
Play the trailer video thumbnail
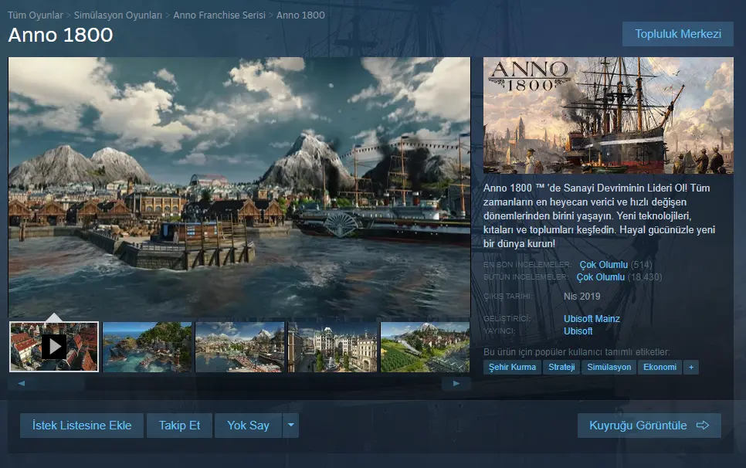tap(54, 347)
